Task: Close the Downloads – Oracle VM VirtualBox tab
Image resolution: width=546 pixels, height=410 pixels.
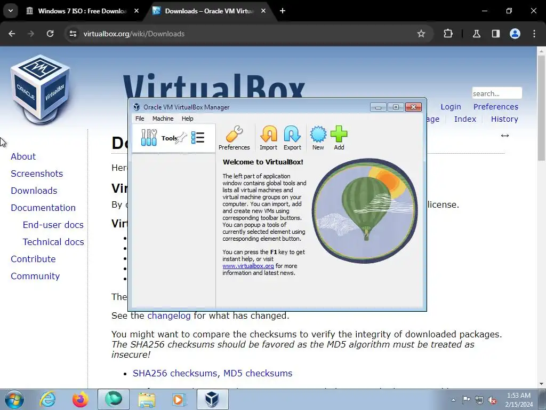Action: pyautogui.click(x=263, y=11)
